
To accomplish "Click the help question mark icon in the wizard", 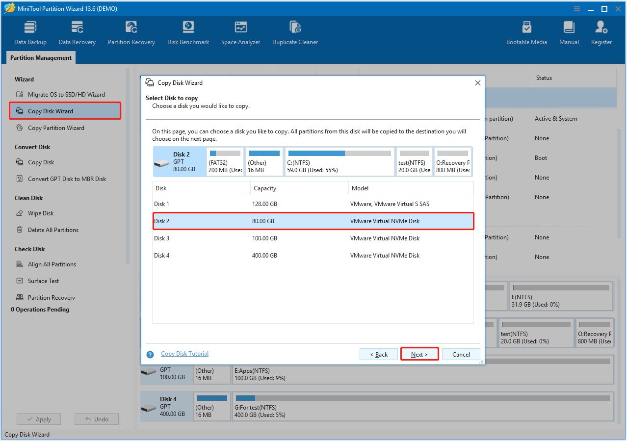I will pyautogui.click(x=150, y=354).
